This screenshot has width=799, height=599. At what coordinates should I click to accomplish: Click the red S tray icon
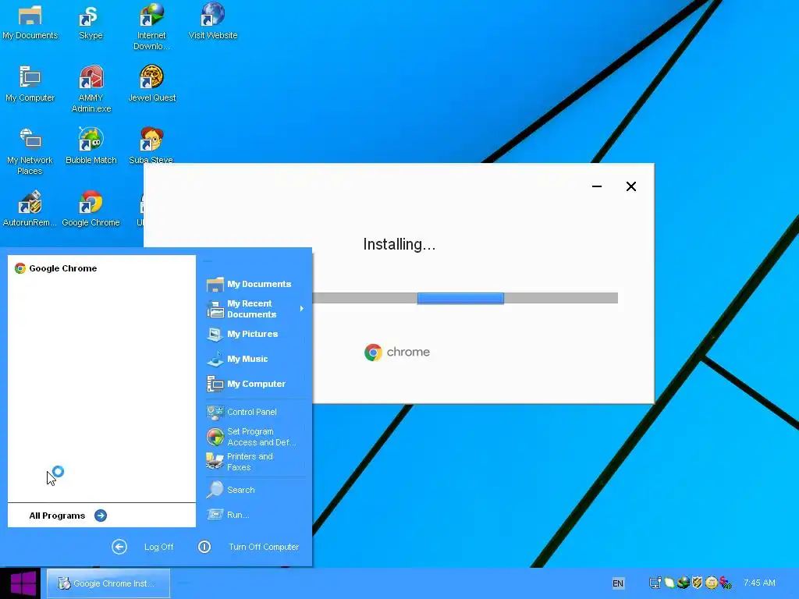click(726, 583)
